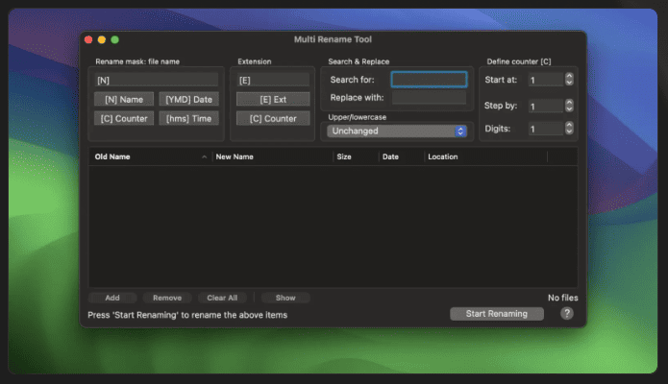Click the Start at value field

[x=546, y=80]
